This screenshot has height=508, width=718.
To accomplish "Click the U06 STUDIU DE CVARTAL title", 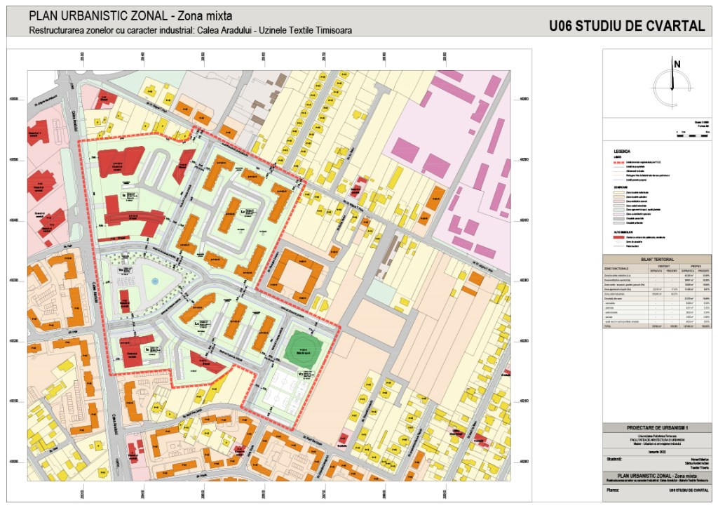I will click(627, 26).
